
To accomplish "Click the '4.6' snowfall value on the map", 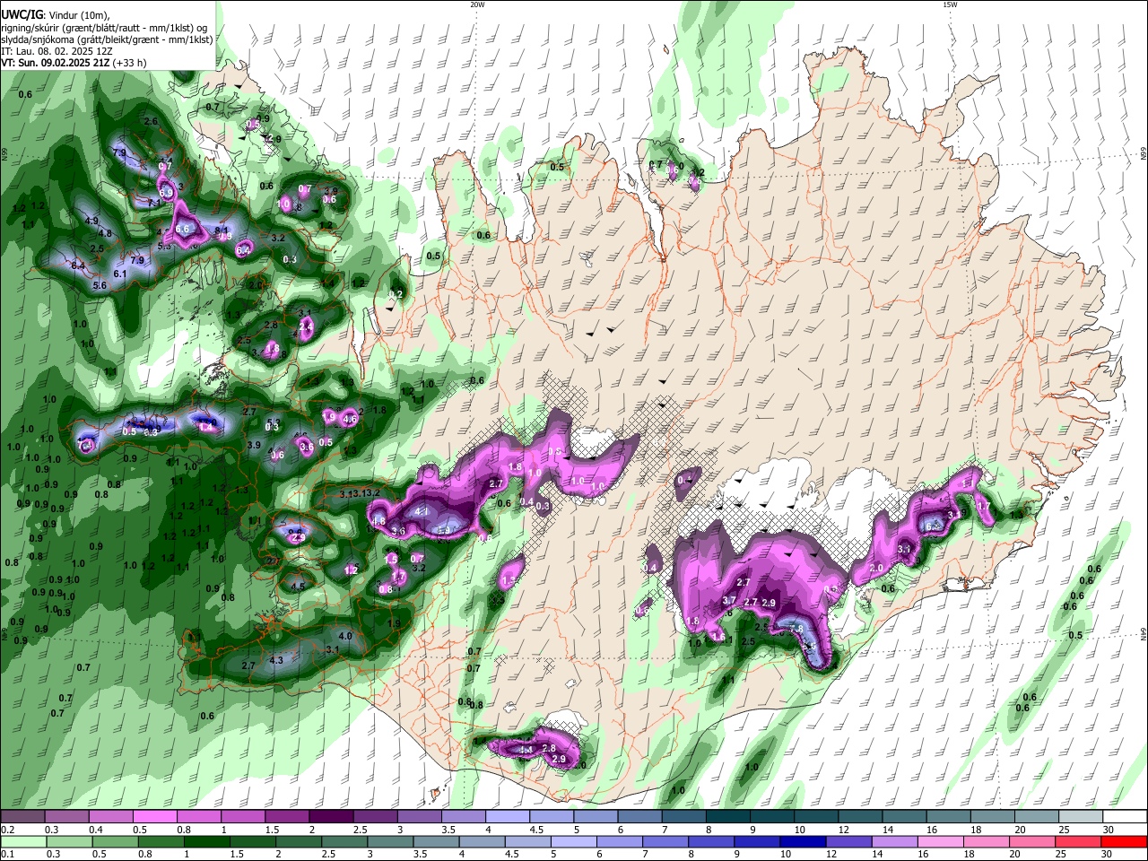I will pyautogui.click(x=351, y=419).
